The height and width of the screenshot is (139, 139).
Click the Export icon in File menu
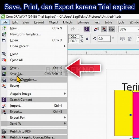[4, 112]
